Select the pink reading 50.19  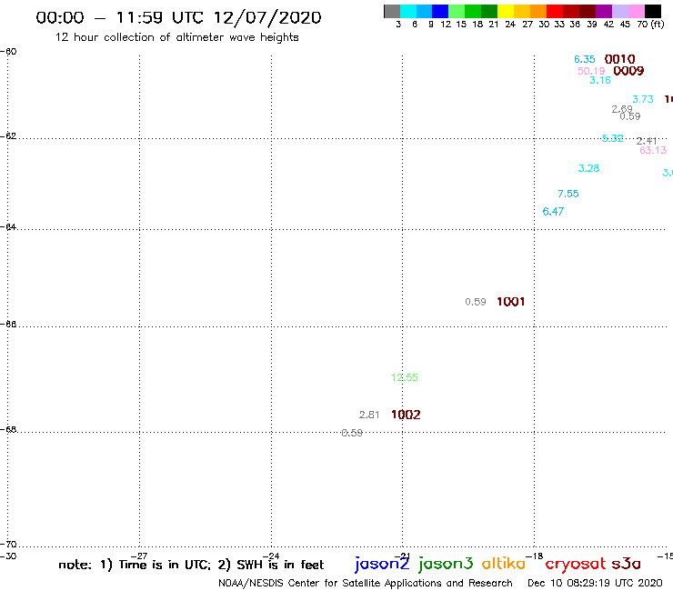click(591, 71)
